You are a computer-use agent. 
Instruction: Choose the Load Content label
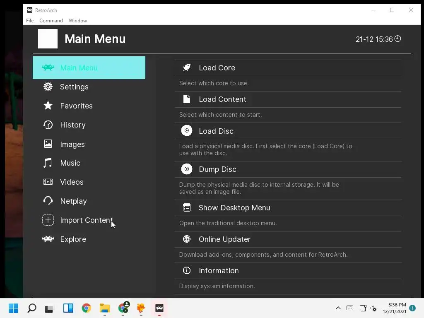click(222, 99)
